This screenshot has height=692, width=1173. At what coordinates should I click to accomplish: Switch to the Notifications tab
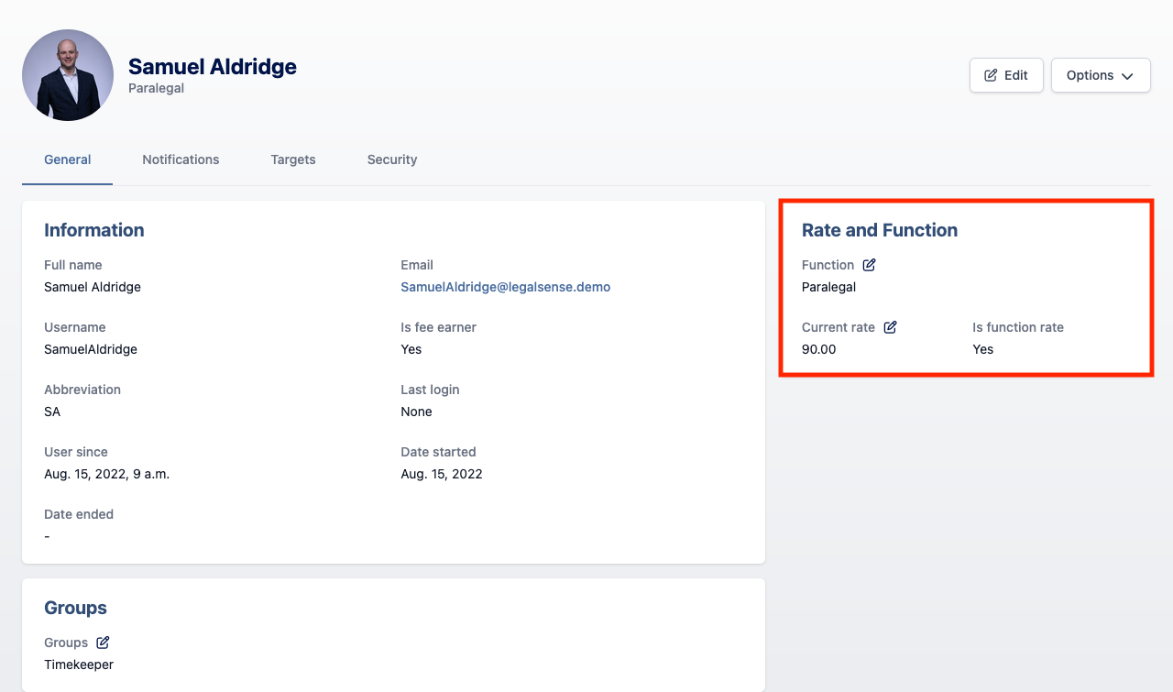181,159
